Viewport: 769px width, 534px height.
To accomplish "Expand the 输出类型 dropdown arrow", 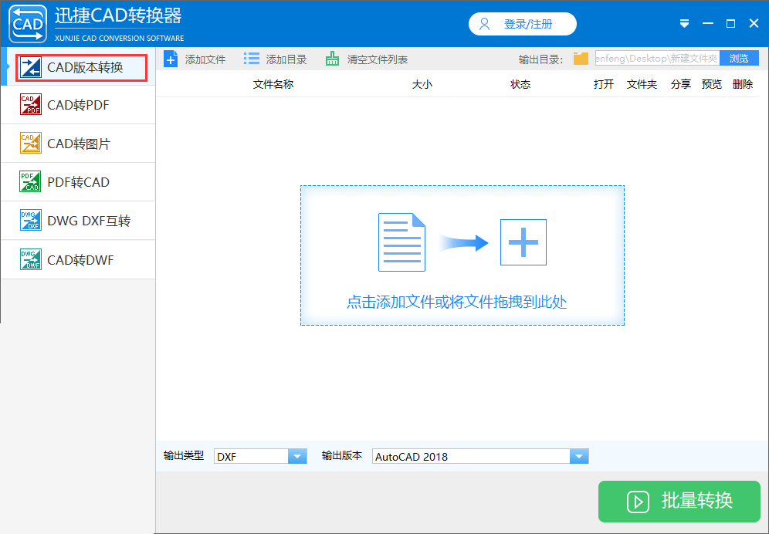I will coord(297,457).
